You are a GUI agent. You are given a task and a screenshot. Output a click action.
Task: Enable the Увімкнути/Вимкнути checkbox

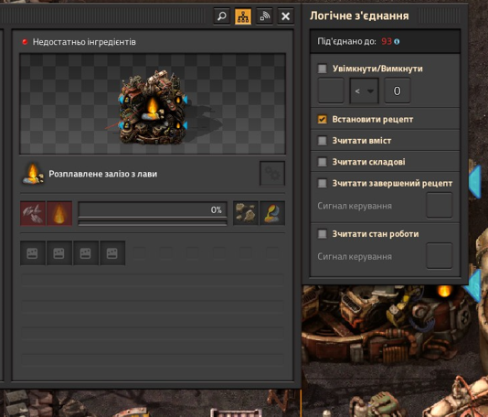[x=322, y=69]
